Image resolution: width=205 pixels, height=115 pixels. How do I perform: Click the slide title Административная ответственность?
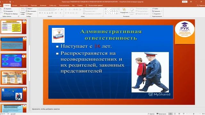[111, 35]
